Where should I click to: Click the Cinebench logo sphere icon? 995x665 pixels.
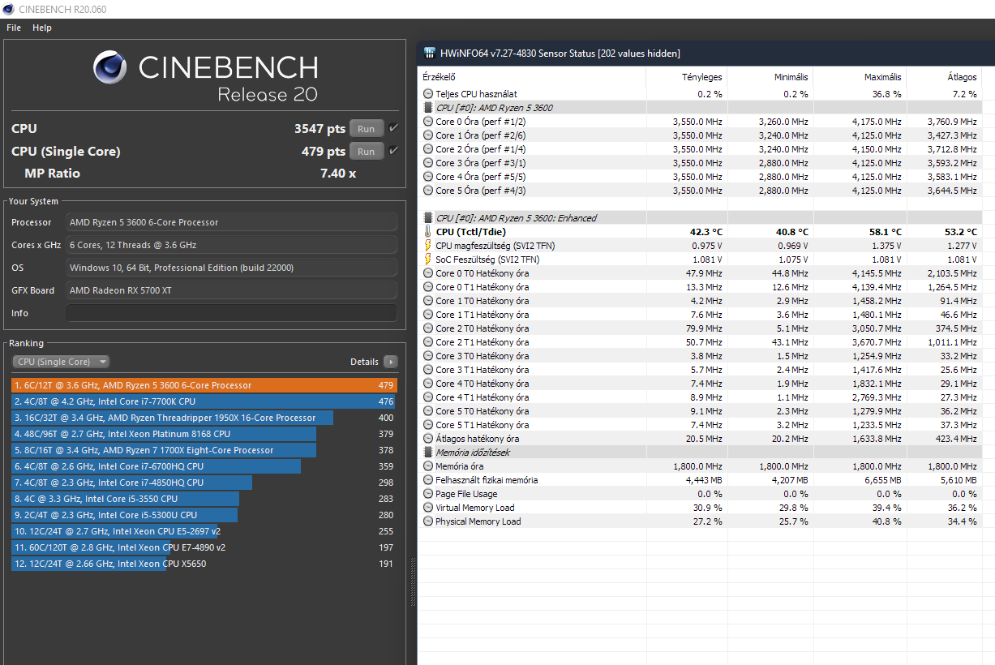coord(109,67)
